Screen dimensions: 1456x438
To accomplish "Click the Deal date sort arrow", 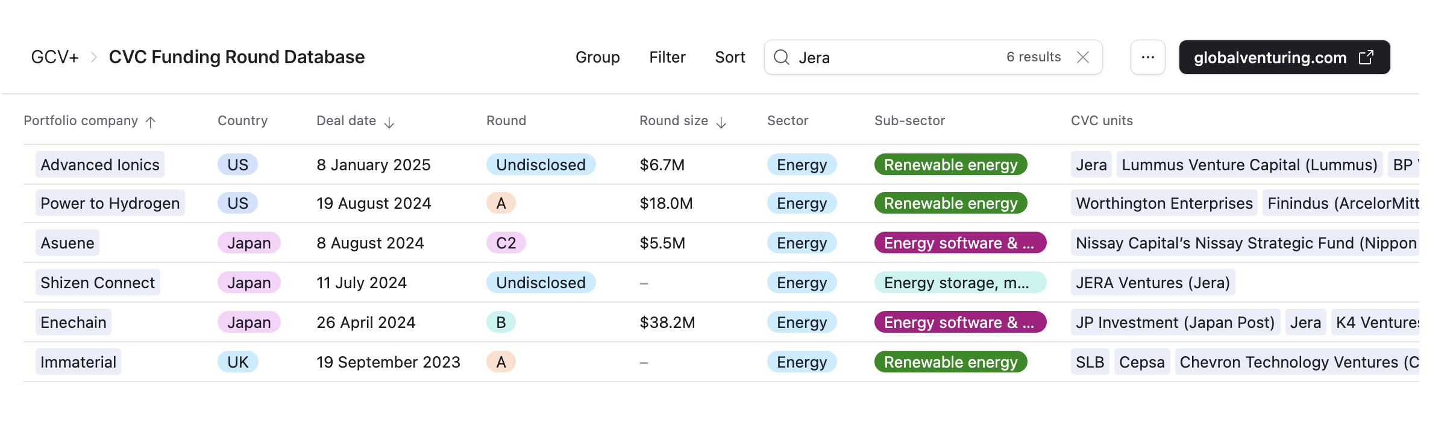I will pyautogui.click(x=389, y=122).
